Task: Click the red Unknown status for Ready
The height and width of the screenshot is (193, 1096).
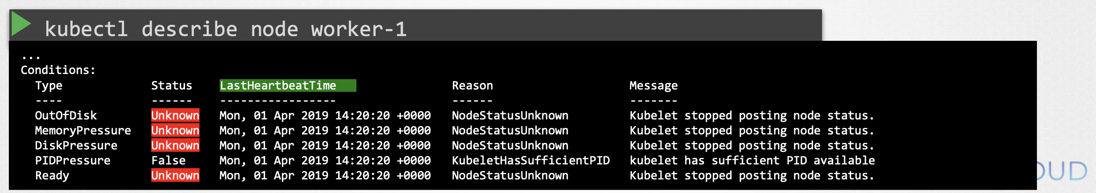Action: pyautogui.click(x=175, y=175)
